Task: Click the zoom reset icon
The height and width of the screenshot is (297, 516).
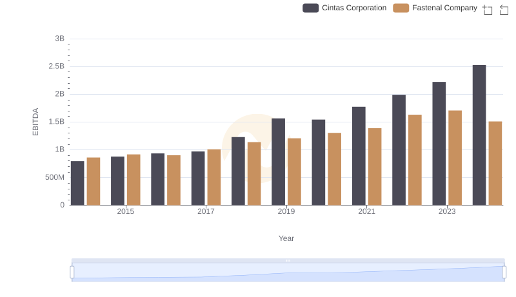Action: coord(504,9)
